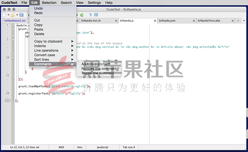
Task: Open the new file dropdown arrow
Action: click(8, 15)
